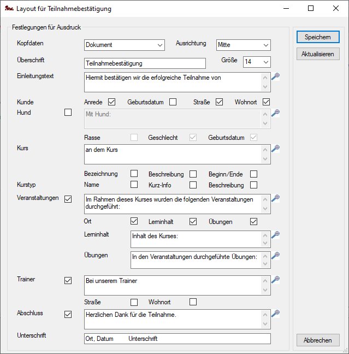
Task: Click the Speichern button
Action: click(318, 37)
